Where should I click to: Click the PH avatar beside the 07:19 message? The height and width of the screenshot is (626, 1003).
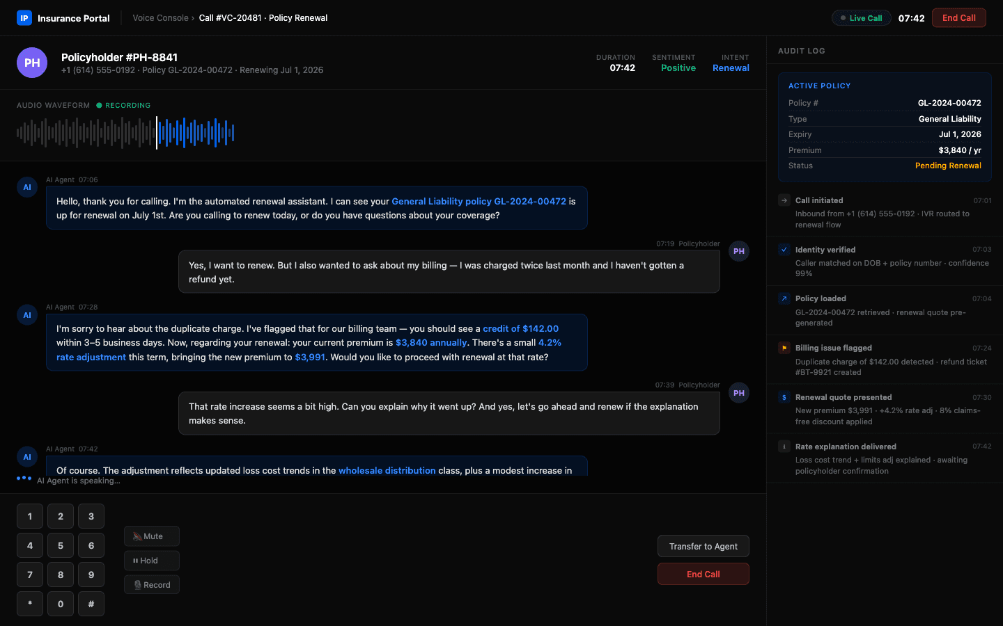point(739,251)
